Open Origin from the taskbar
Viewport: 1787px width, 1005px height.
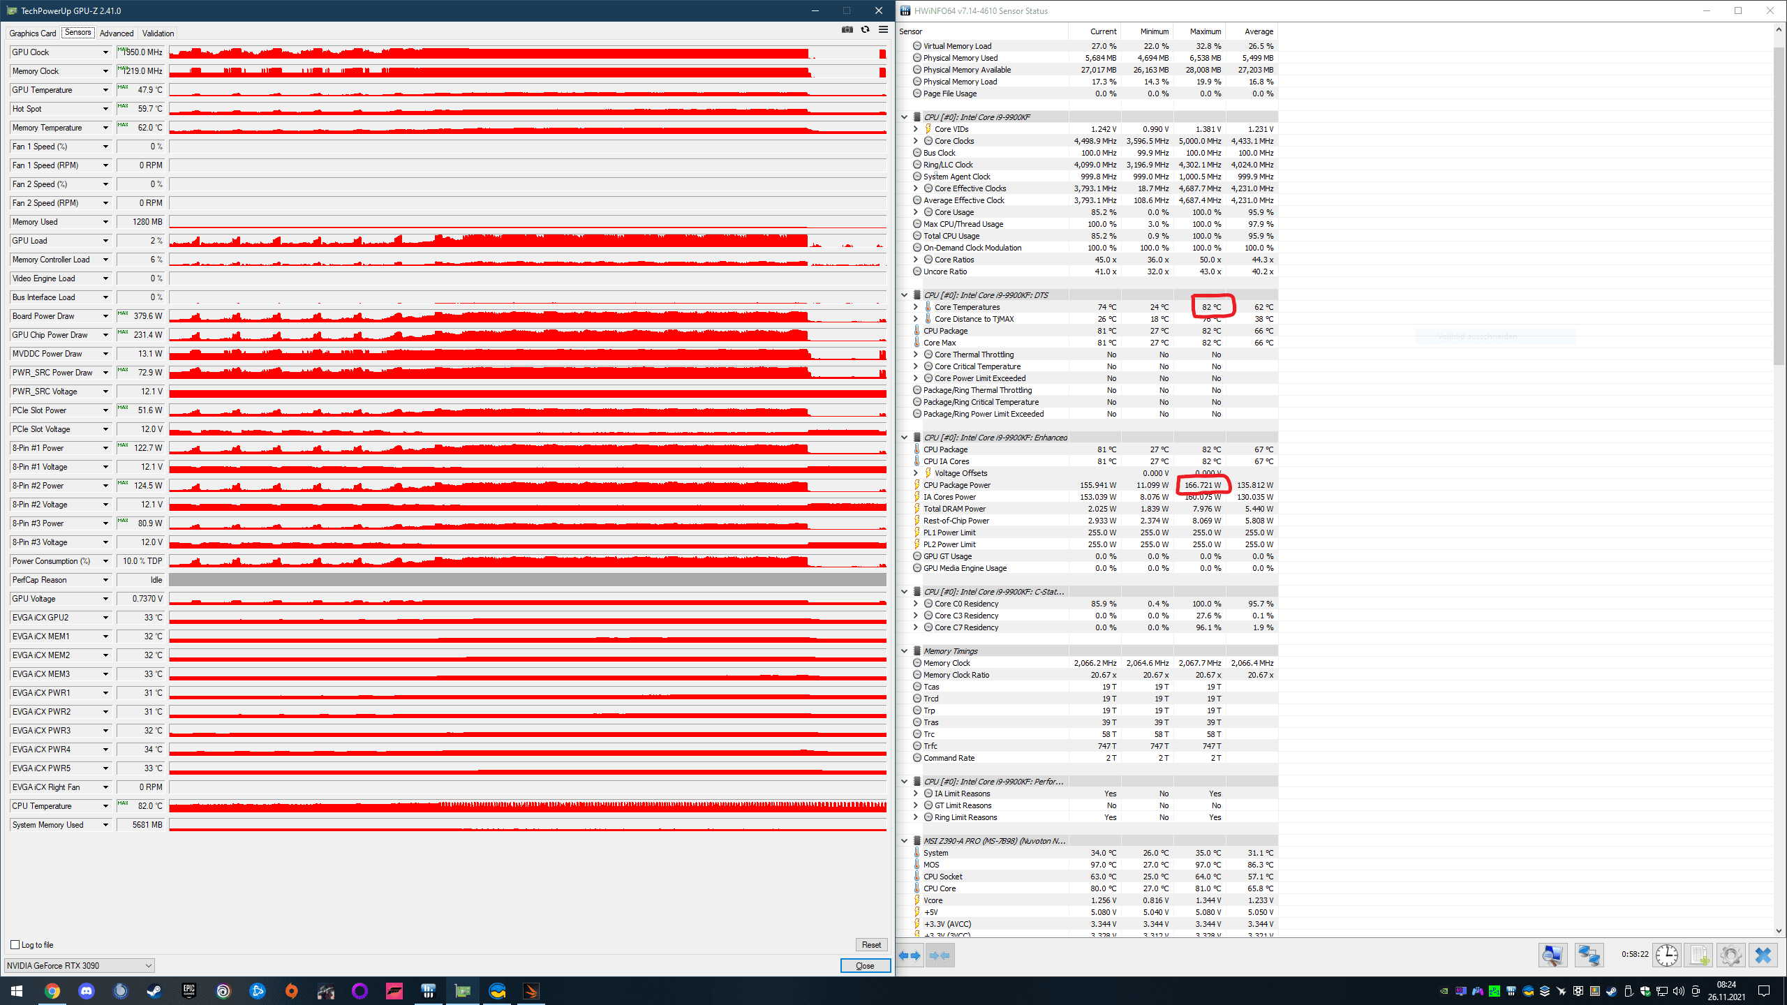tap(291, 991)
